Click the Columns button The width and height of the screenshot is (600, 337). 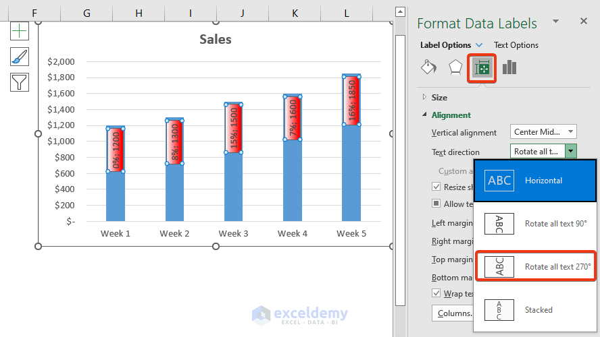[453, 313]
